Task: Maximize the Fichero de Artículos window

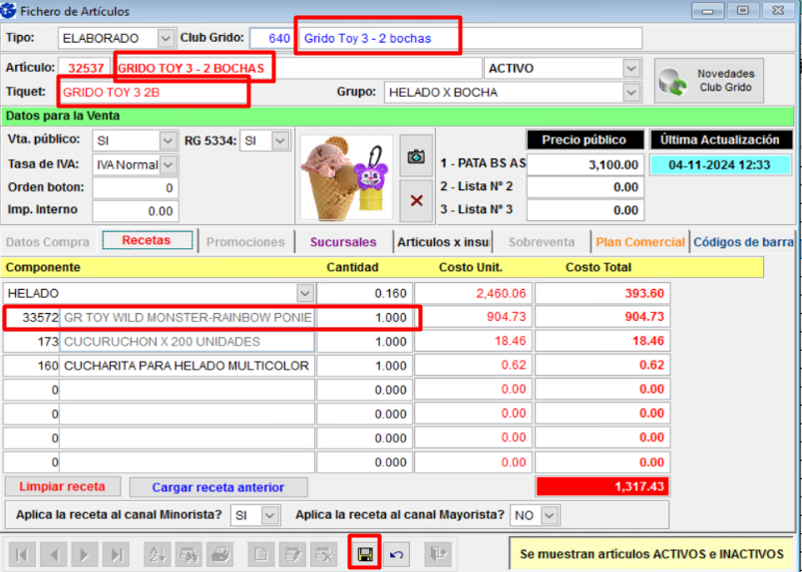Action: (743, 11)
